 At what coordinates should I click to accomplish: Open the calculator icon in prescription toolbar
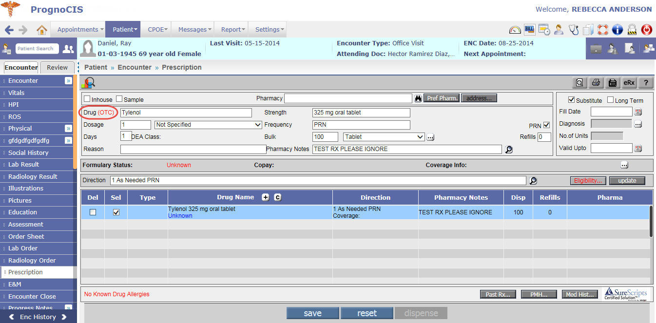tap(613, 83)
